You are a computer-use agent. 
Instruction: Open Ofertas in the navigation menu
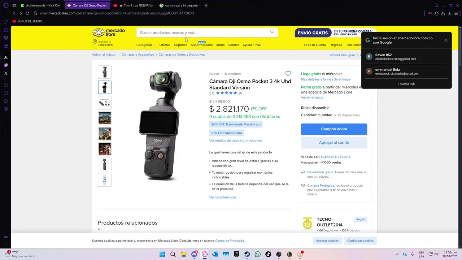click(x=165, y=45)
